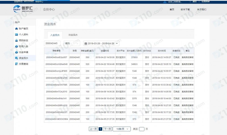The height and width of the screenshot is (135, 227).
Task: Click payment time 2019-04-05 21:37:59
Action: (x=162, y=119)
